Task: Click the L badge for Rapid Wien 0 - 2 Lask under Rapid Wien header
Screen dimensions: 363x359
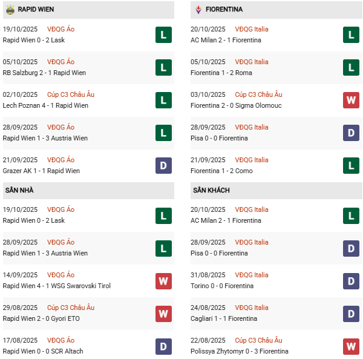Action: click(x=163, y=35)
